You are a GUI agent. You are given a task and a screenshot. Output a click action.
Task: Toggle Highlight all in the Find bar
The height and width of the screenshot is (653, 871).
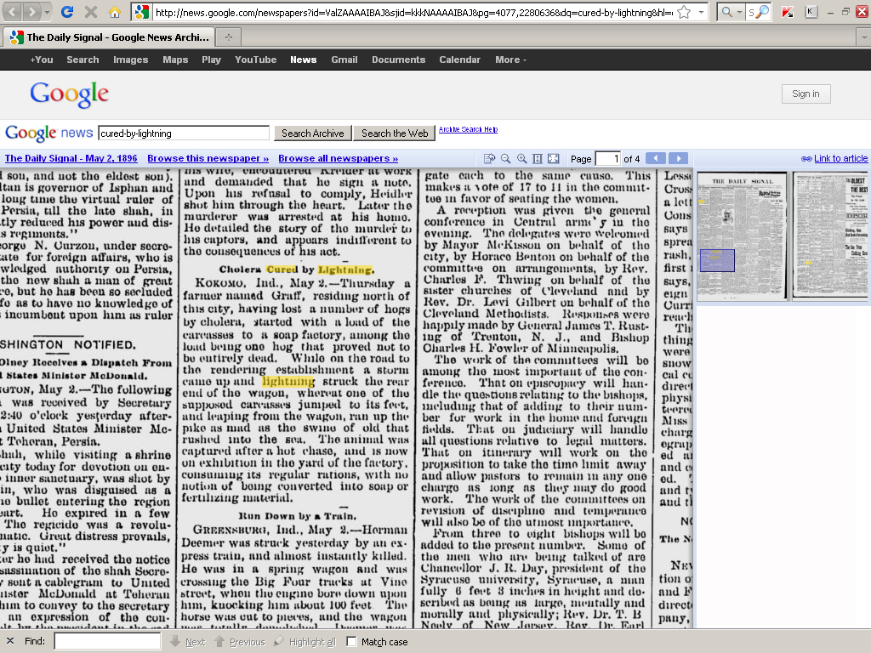pos(305,641)
